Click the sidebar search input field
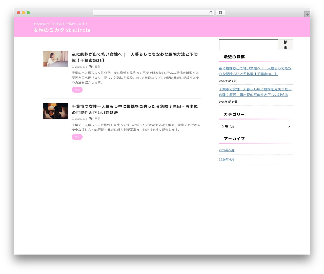 coord(248,45)
